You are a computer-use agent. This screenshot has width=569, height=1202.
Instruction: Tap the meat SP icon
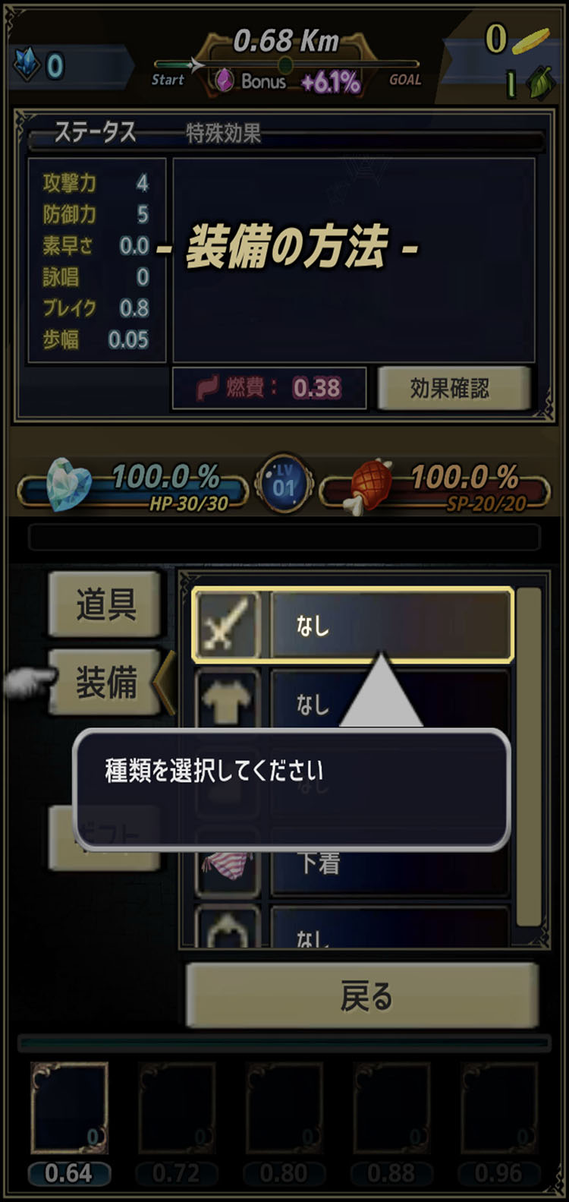coord(369,483)
